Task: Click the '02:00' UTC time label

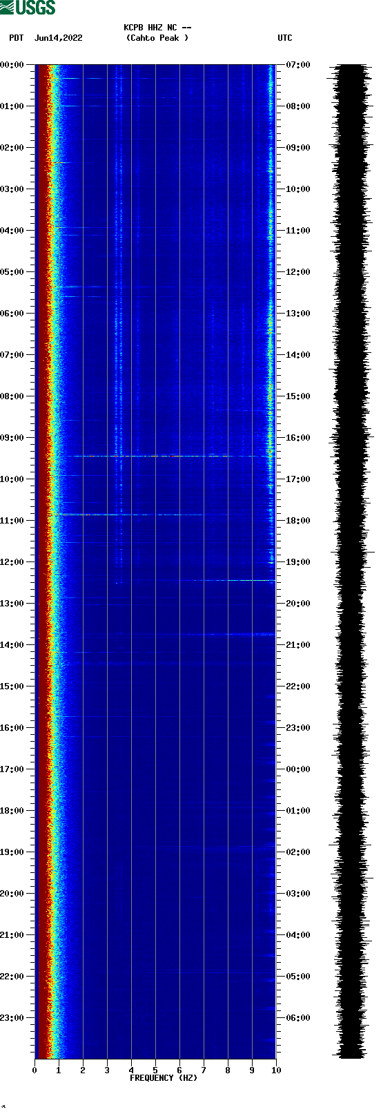Action: pos(298,852)
